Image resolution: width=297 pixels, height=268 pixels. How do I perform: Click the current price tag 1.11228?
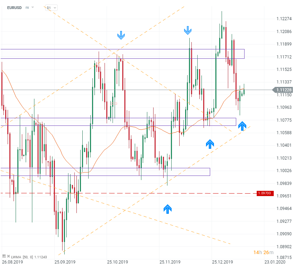coord(283,90)
